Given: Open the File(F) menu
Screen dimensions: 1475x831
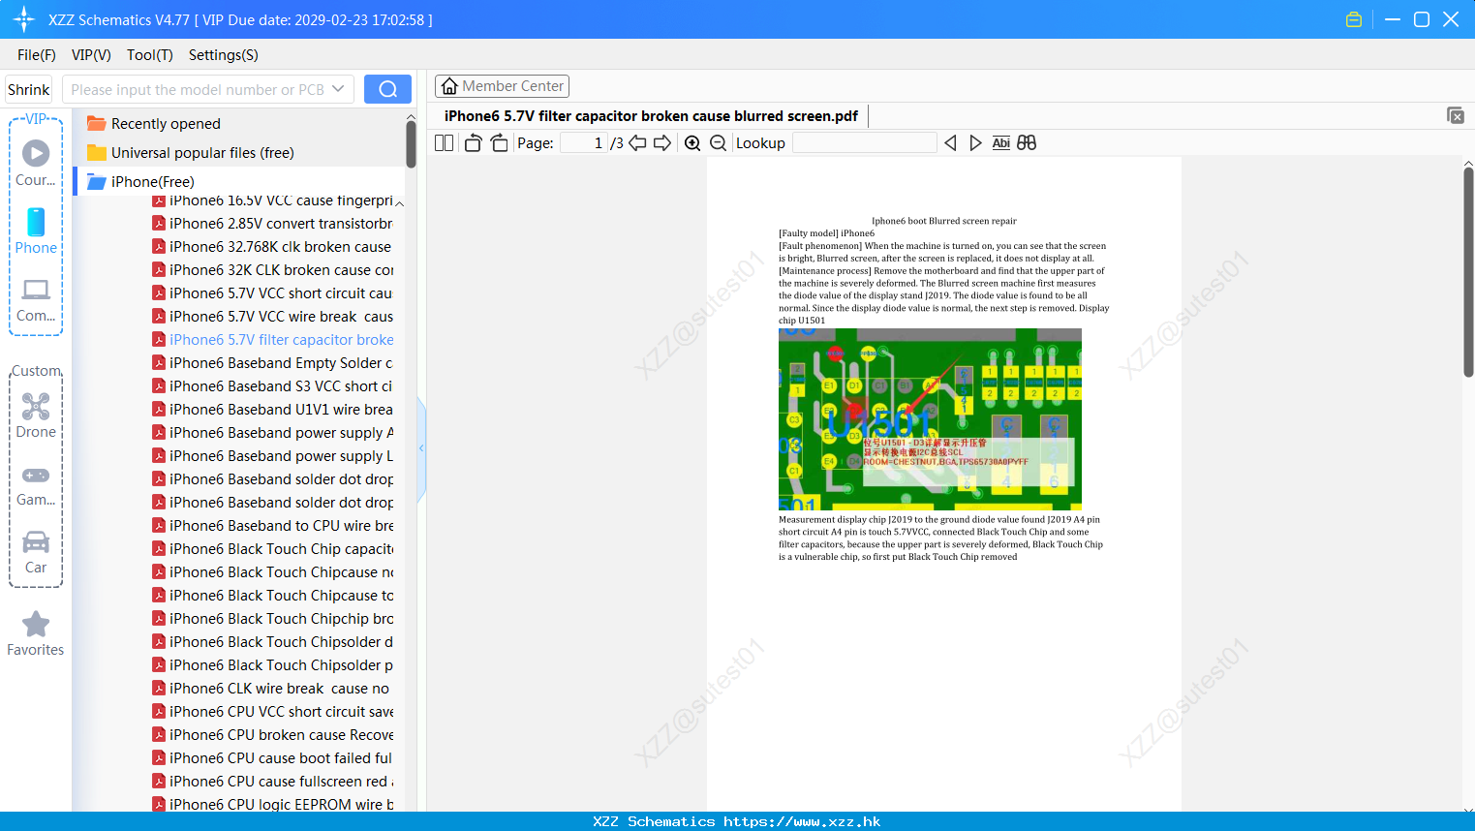Looking at the screenshot, I should [x=37, y=55].
